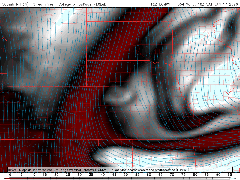Click the '65' value on the color scale
240x180 pixels.
click(160, 175)
